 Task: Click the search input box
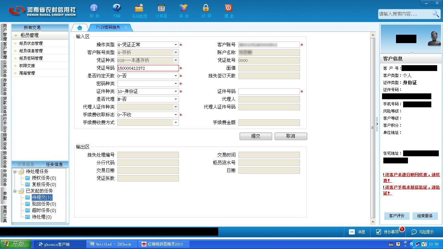(x=405, y=14)
